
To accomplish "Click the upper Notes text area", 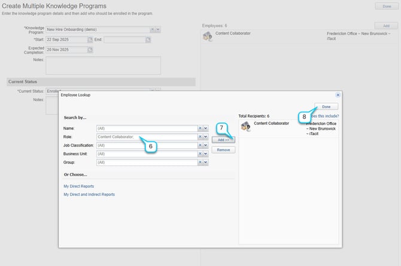I will [x=103, y=65].
